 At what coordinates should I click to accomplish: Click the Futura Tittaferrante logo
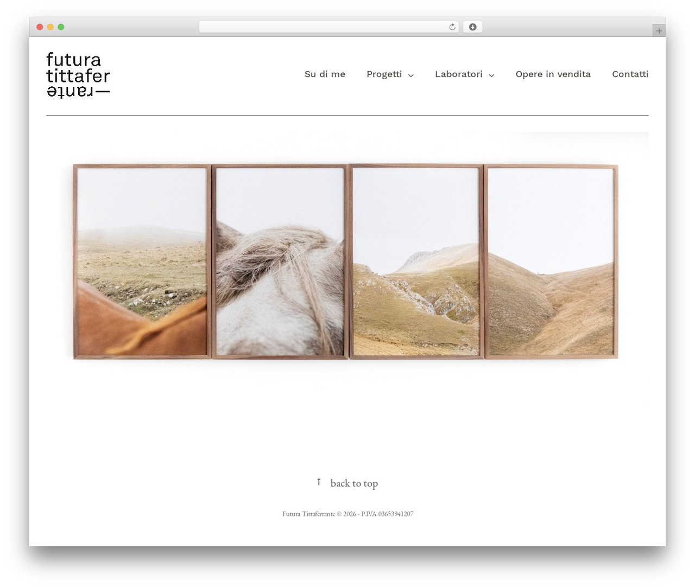[78, 75]
